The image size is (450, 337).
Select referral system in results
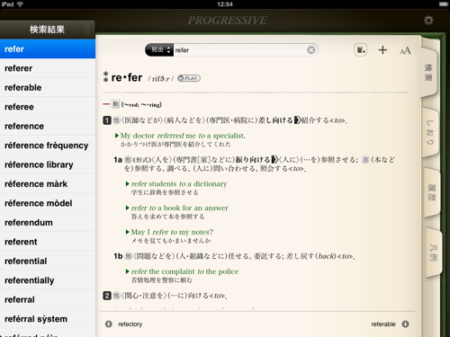point(48,319)
